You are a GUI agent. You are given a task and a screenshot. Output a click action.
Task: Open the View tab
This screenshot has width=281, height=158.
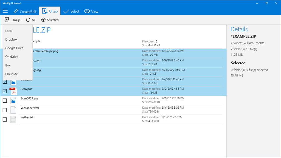(x=91, y=12)
